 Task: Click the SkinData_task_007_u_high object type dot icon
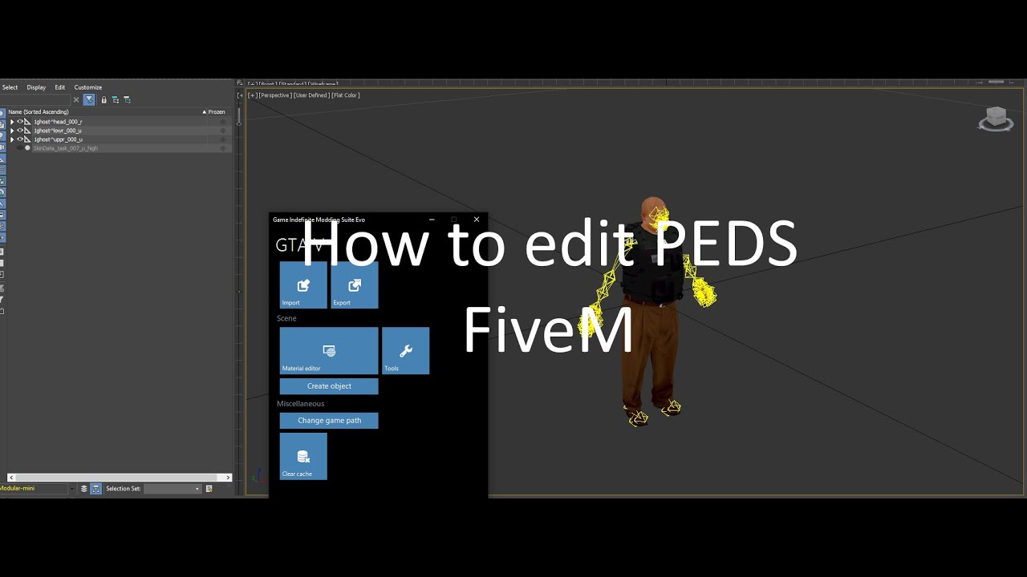click(27, 148)
